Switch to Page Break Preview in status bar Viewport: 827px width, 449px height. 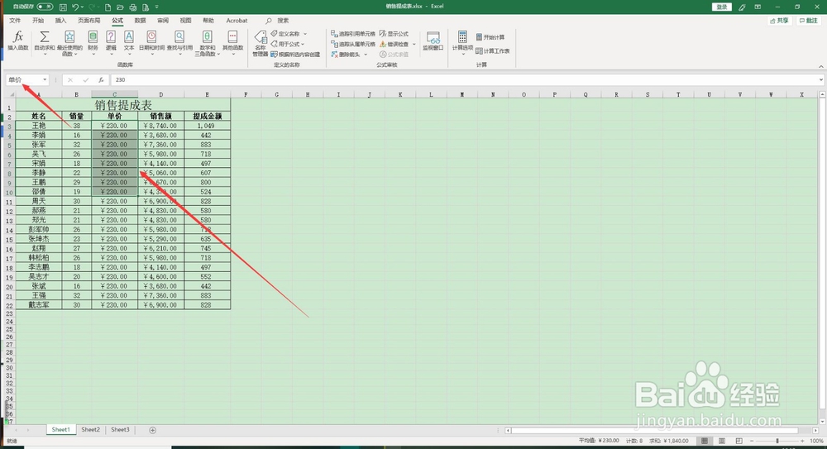click(739, 441)
